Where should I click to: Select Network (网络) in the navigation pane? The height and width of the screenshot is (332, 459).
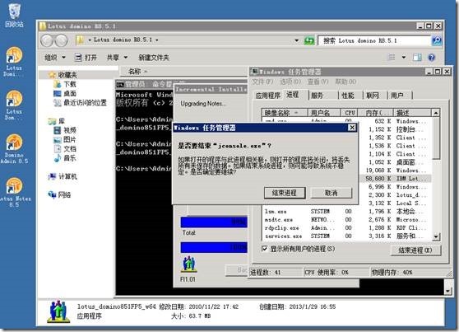pyautogui.click(x=60, y=194)
